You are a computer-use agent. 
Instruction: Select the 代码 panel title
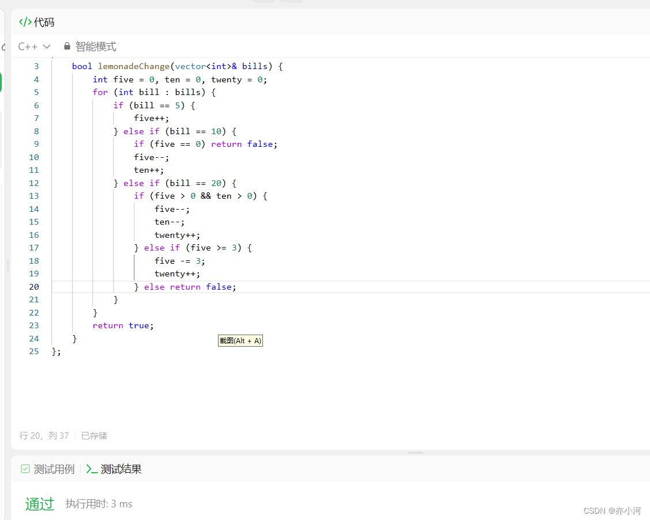44,22
